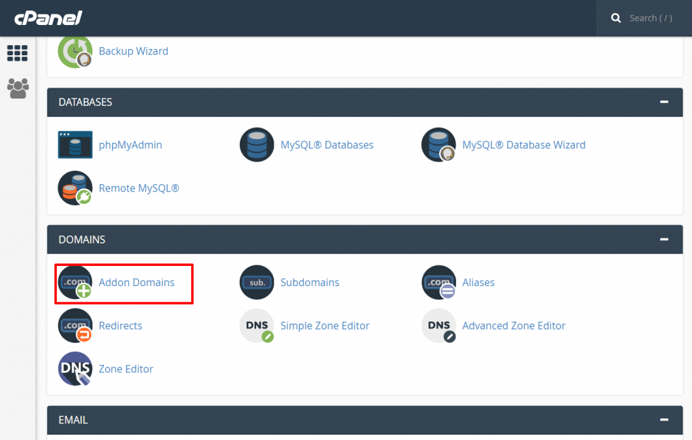
Task: Click the Simple Zone Editor DNS icon
Action: pos(257,325)
